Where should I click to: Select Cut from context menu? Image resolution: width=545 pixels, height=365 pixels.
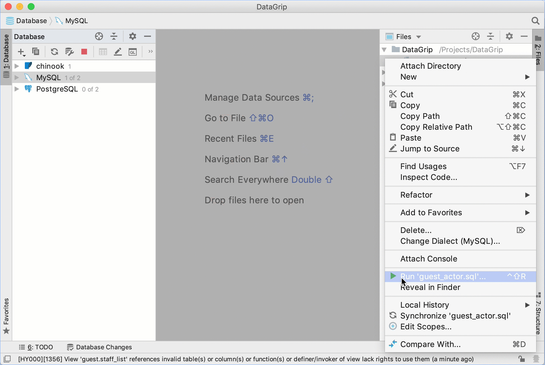(x=460, y=94)
